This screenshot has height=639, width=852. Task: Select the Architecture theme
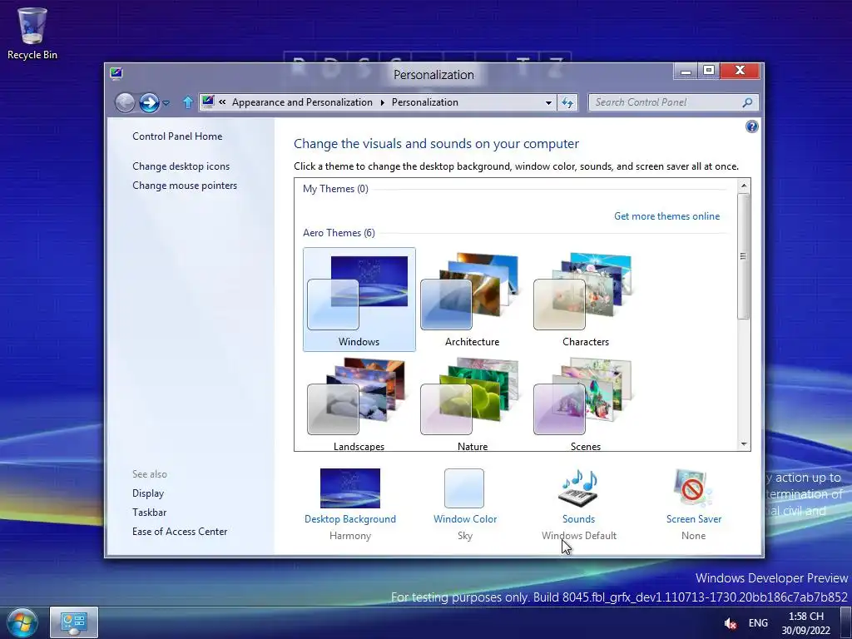click(x=473, y=300)
